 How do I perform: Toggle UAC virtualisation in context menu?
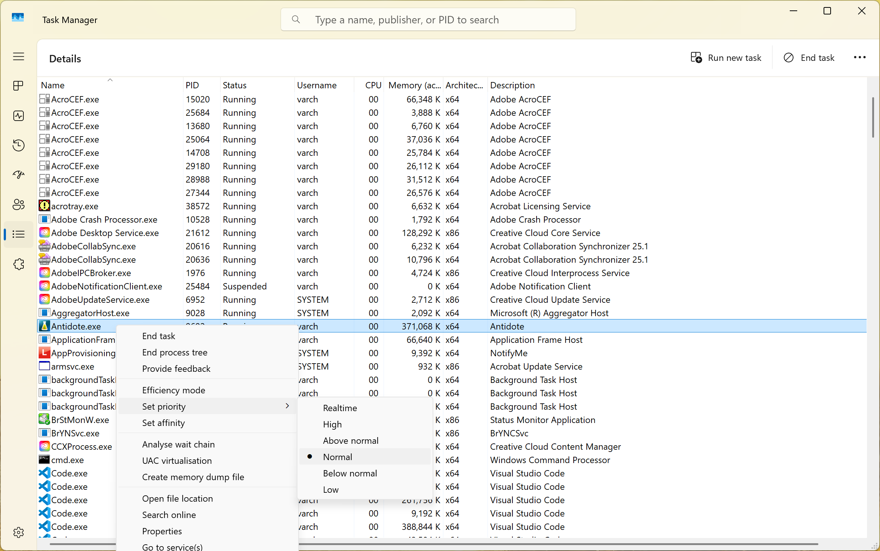click(207, 460)
